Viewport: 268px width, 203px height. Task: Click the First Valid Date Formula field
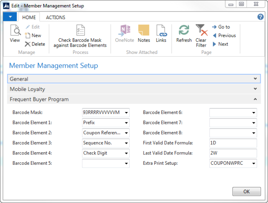(x=233, y=143)
